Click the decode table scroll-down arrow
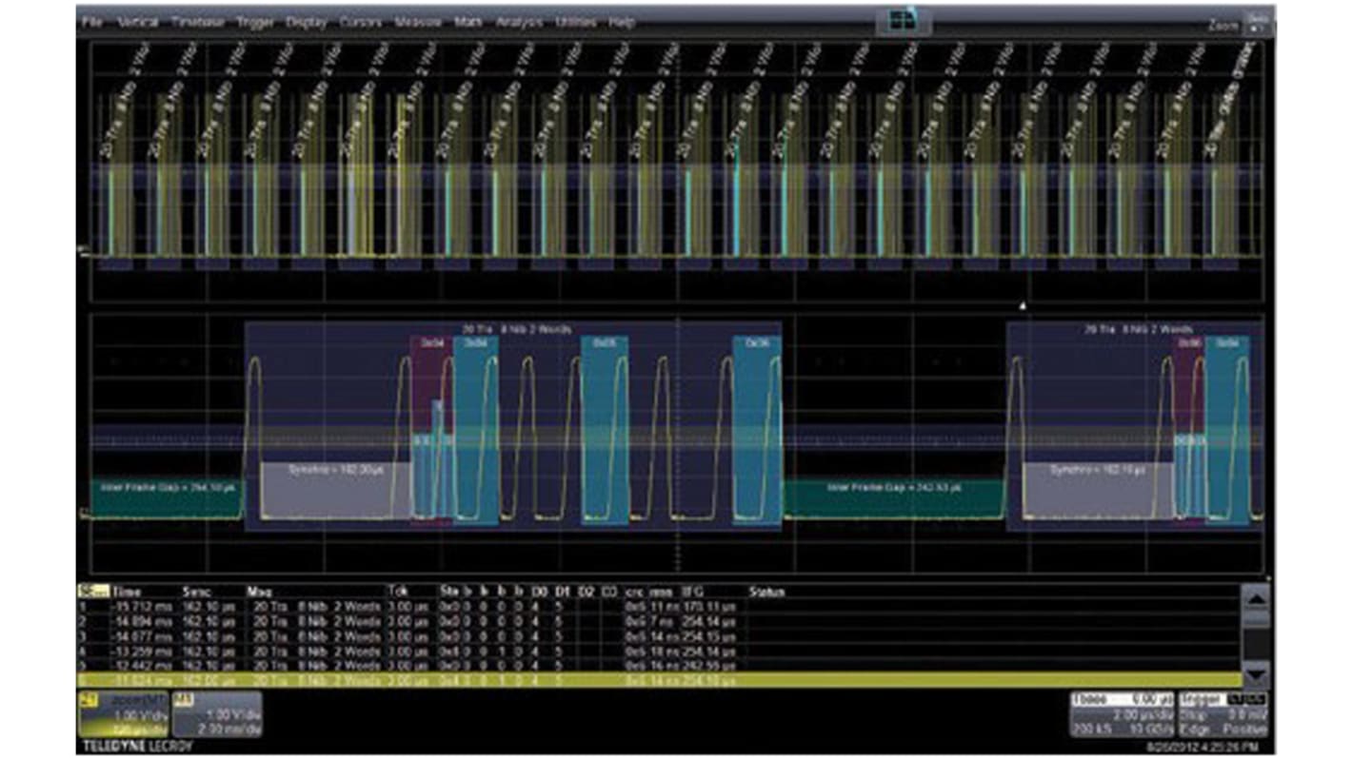The height and width of the screenshot is (759, 1352). coord(1256,674)
